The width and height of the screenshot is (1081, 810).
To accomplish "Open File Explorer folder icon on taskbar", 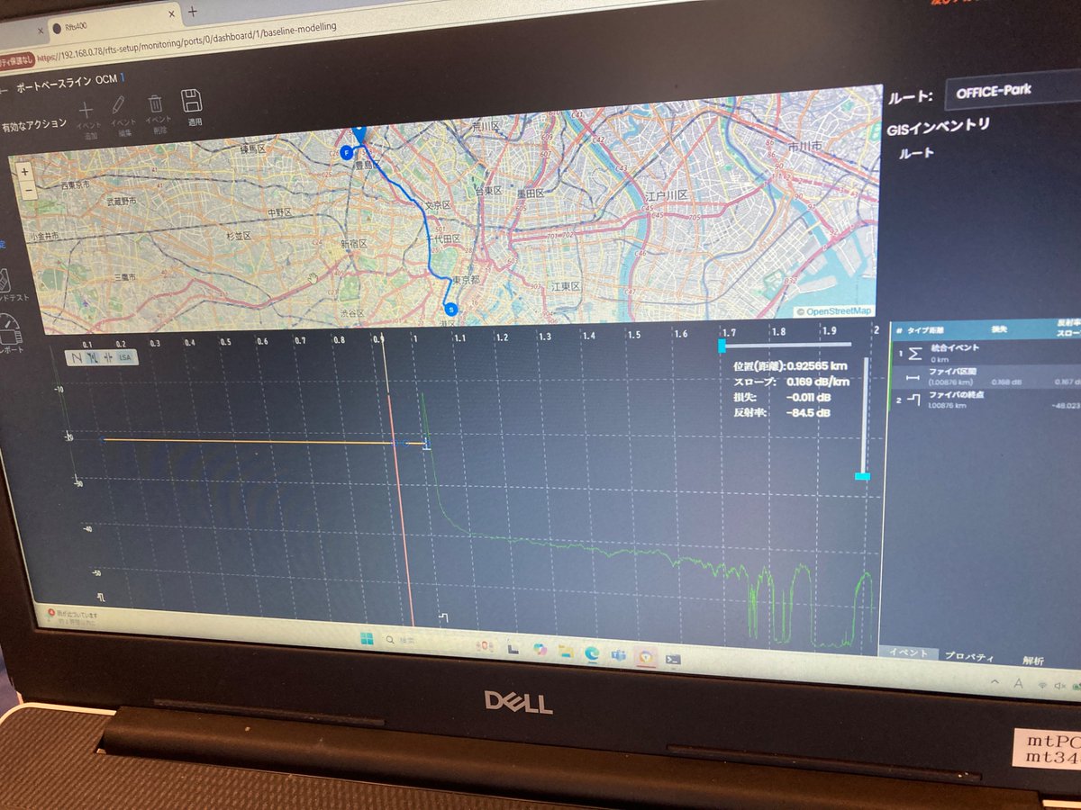I will click(565, 651).
